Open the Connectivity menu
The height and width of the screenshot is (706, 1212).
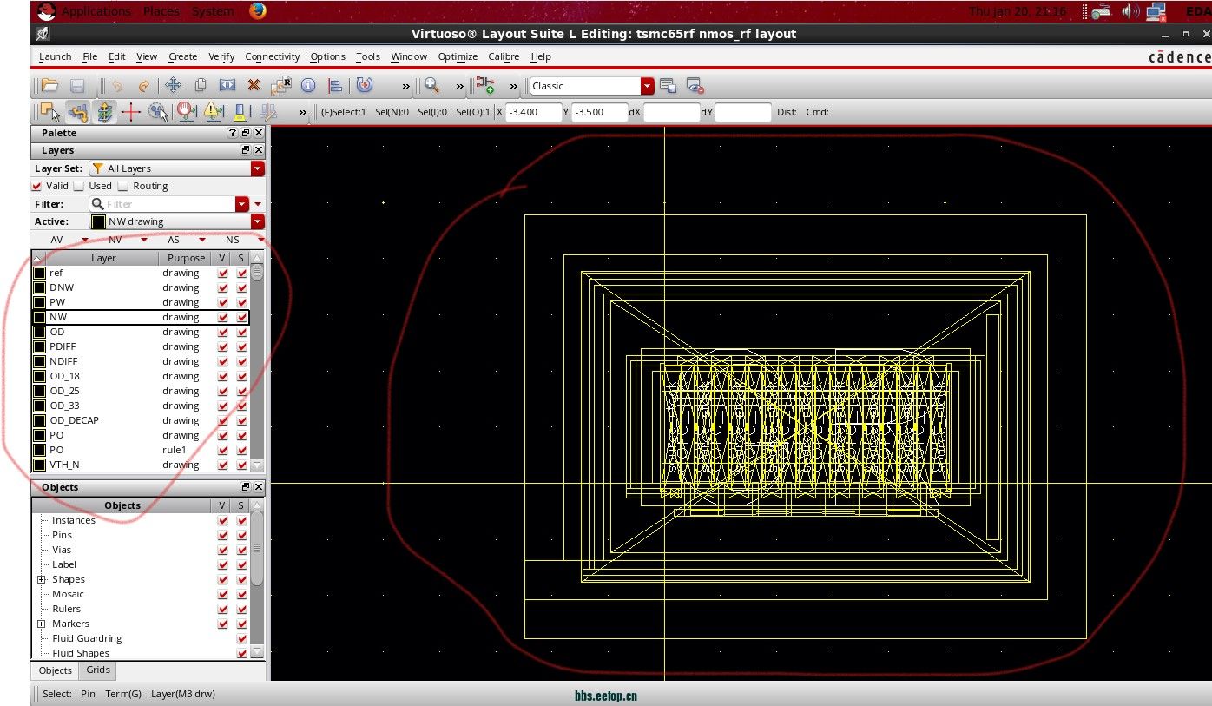point(273,56)
